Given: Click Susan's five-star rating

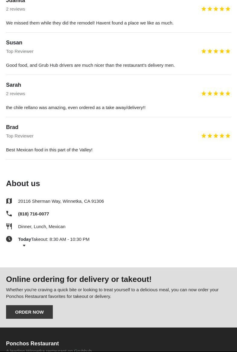Looking at the screenshot, I should (x=216, y=51).
